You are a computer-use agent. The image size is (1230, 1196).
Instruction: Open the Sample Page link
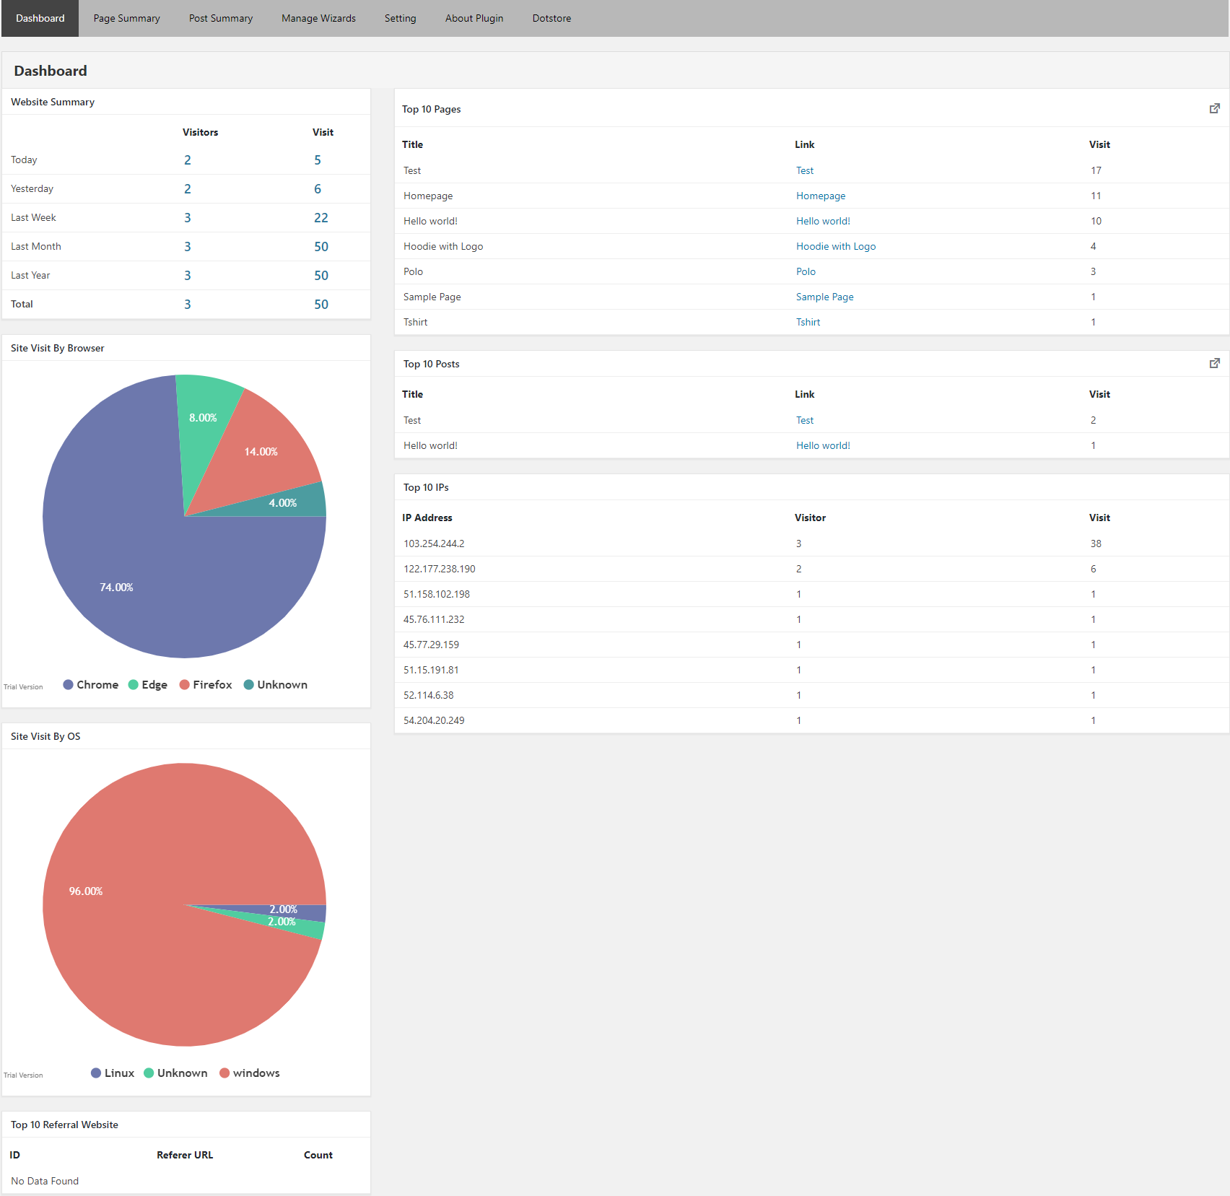click(x=824, y=297)
